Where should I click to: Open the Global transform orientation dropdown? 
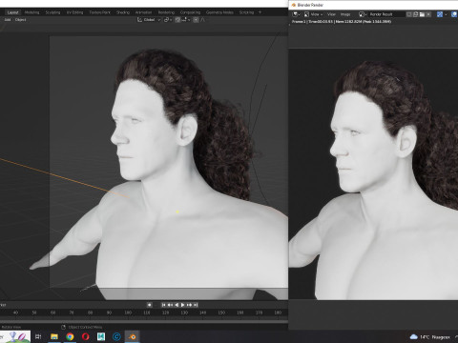click(149, 20)
